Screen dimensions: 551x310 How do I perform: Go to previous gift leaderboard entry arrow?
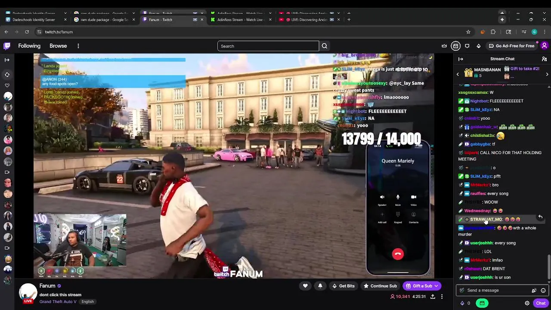pos(458,74)
